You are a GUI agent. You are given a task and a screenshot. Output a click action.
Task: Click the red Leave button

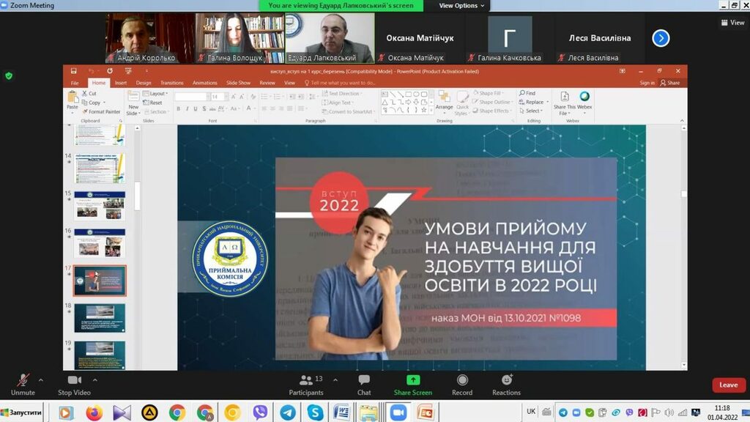pyautogui.click(x=728, y=385)
